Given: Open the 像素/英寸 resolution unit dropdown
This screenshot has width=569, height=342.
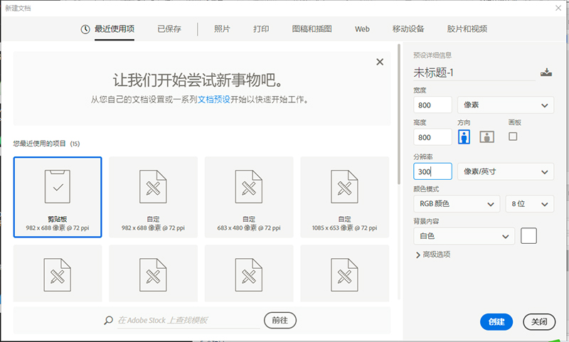Looking at the screenshot, I should (x=505, y=171).
